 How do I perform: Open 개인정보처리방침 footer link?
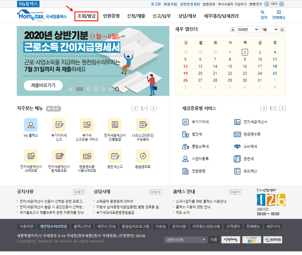pos(53,226)
